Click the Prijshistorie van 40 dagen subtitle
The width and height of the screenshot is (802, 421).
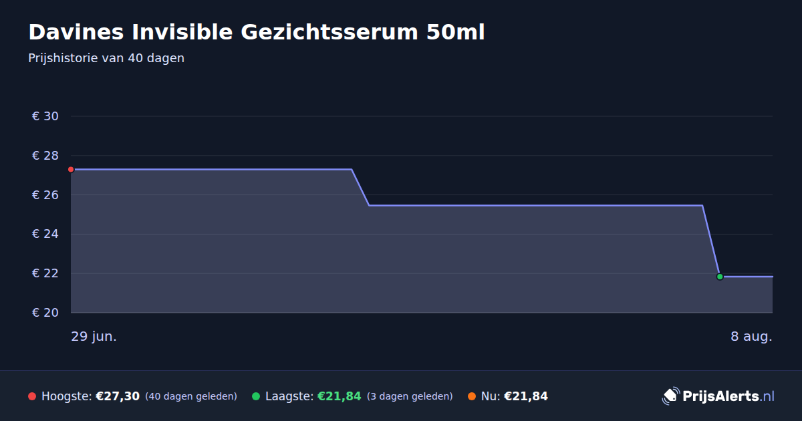106,58
